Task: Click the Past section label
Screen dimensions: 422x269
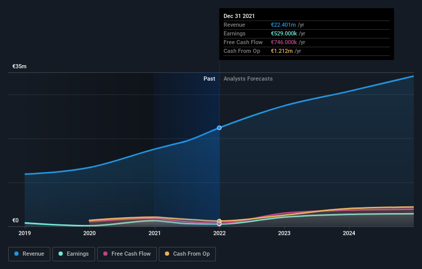Action: [209, 79]
